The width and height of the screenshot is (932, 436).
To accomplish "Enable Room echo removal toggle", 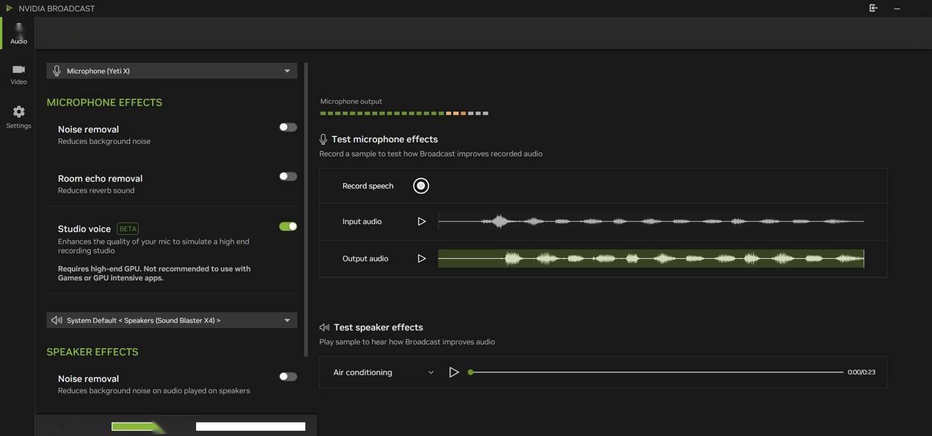I will 288,177.
